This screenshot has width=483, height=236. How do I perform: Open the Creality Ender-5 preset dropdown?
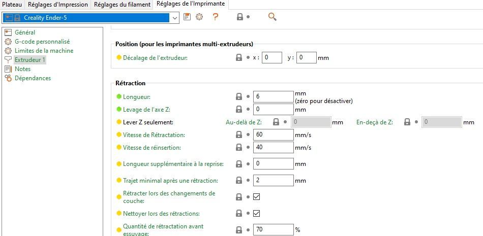pos(175,18)
